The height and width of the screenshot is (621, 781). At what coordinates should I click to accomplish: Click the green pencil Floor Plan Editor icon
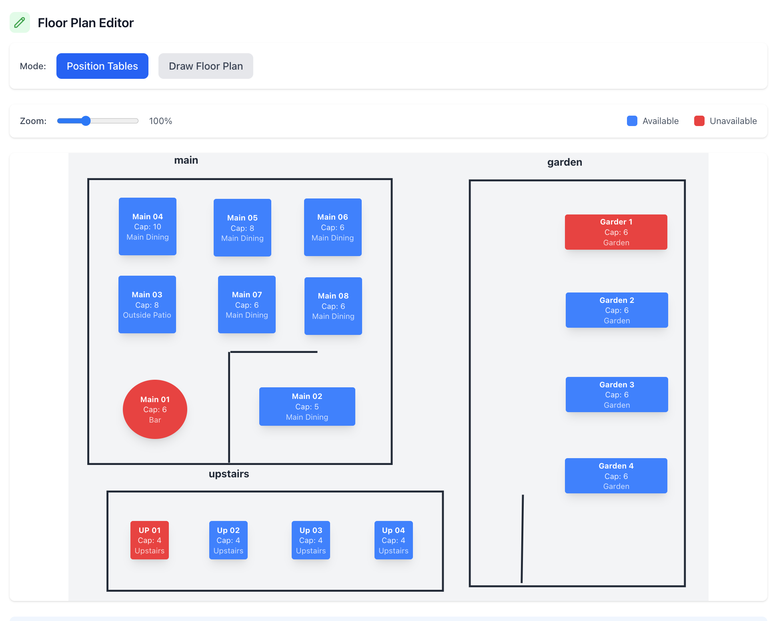pos(20,23)
